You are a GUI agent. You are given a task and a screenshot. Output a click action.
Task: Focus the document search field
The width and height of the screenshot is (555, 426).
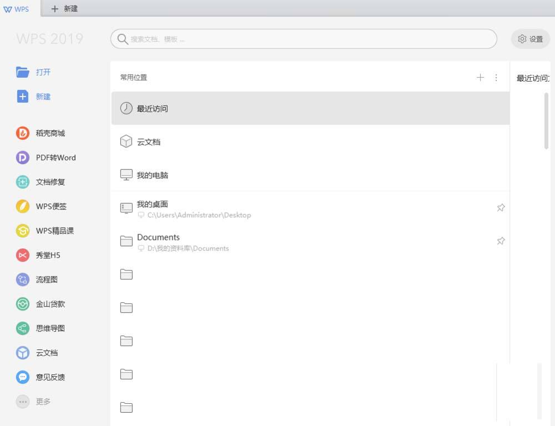click(x=304, y=39)
